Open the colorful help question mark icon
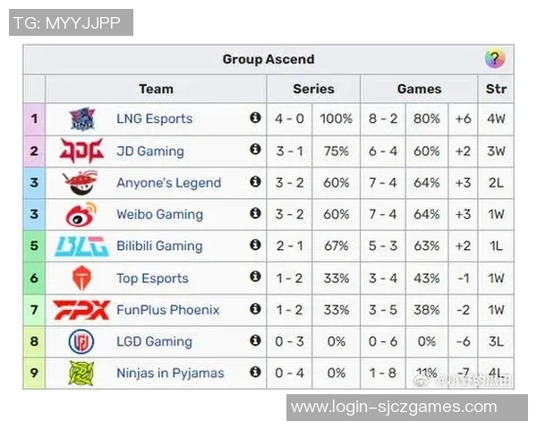The height and width of the screenshot is (430, 537). [x=495, y=59]
